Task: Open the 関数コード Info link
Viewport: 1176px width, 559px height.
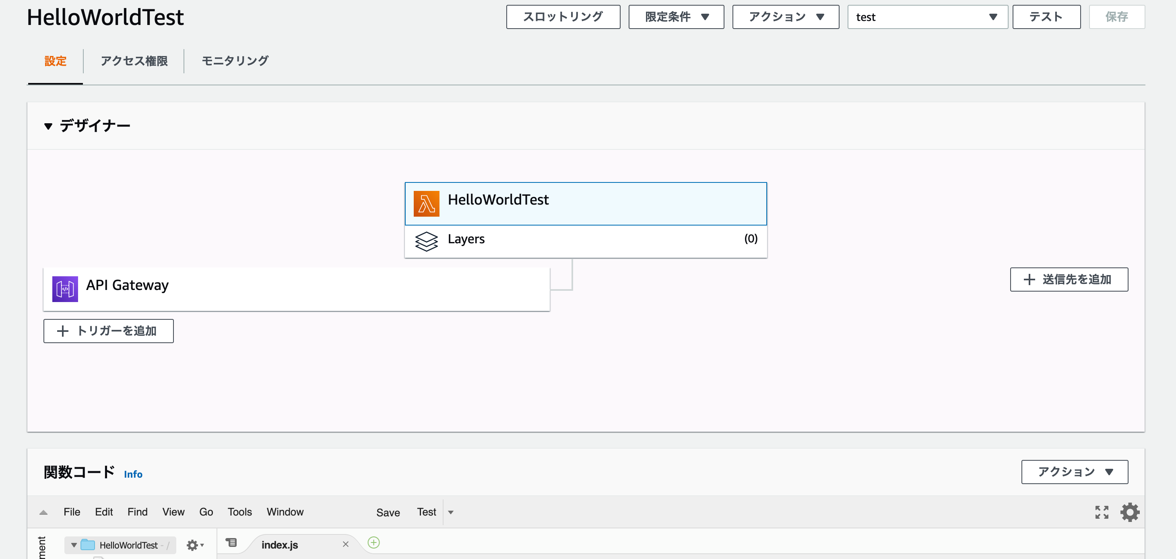Action: click(133, 474)
